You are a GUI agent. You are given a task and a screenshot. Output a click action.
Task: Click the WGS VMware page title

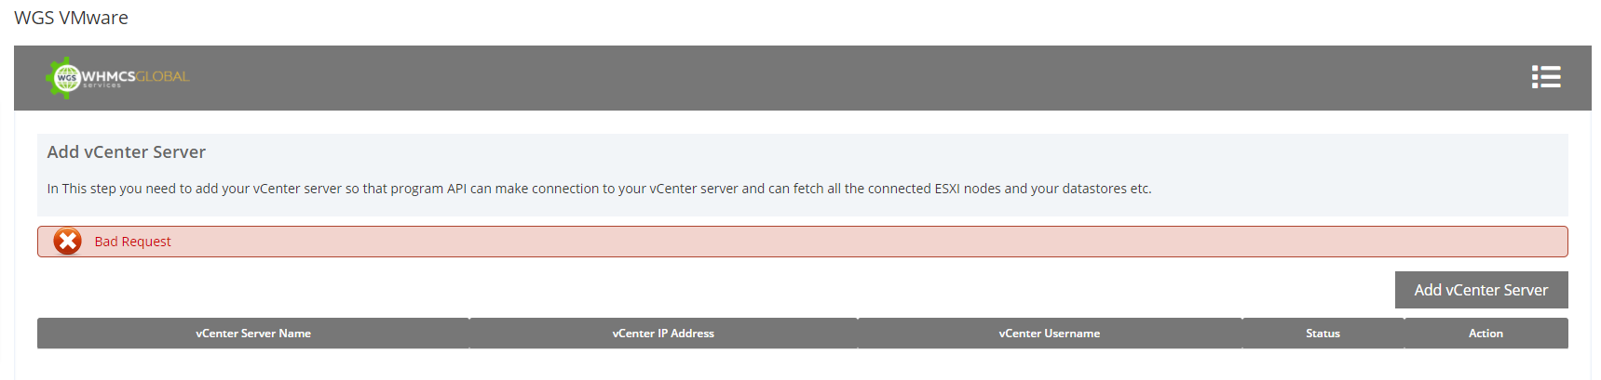tap(71, 18)
